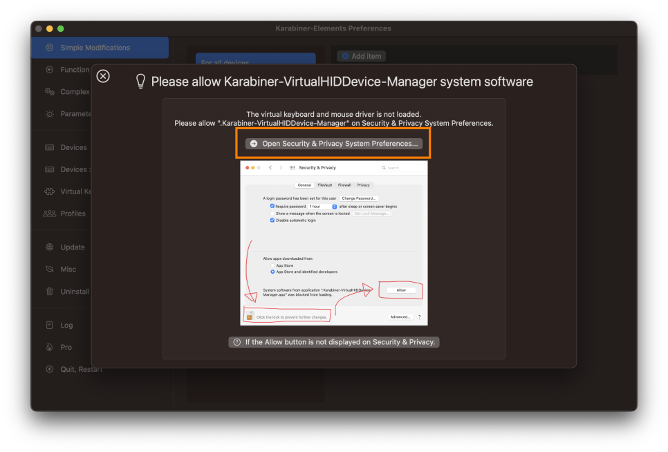Screen dimensions: 668x452
Task: Click the Add item button
Action: tap(361, 56)
